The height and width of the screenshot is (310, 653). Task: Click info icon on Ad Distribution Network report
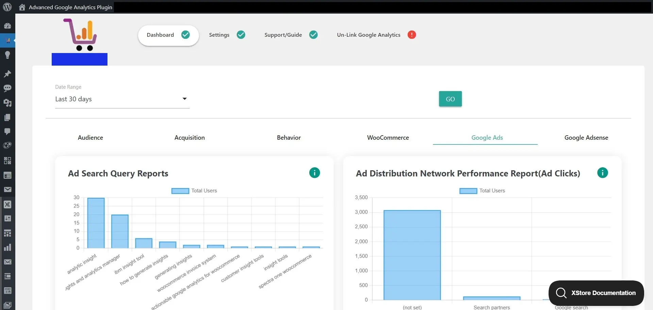click(602, 173)
